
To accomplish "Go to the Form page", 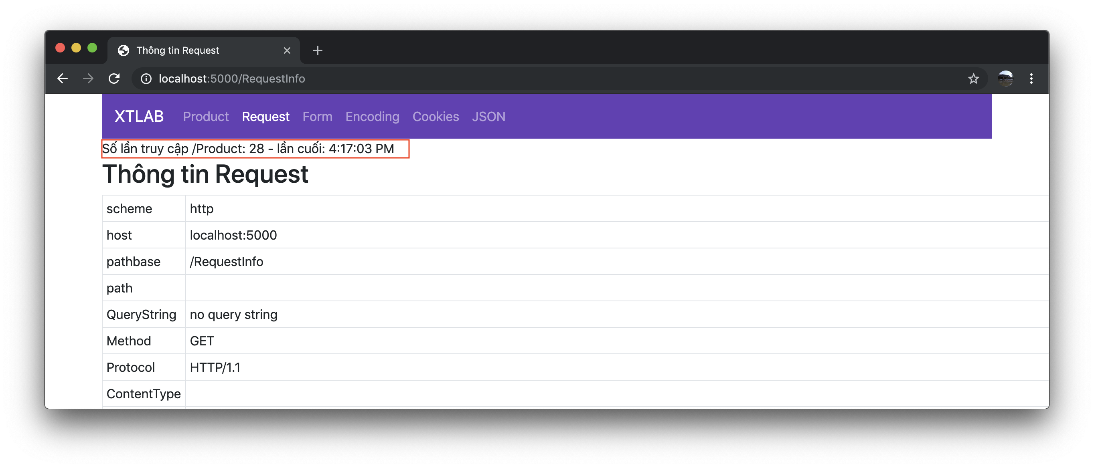I will (x=317, y=117).
